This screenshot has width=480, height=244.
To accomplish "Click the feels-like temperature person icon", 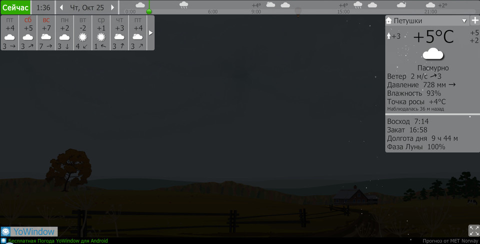I will [389, 36].
